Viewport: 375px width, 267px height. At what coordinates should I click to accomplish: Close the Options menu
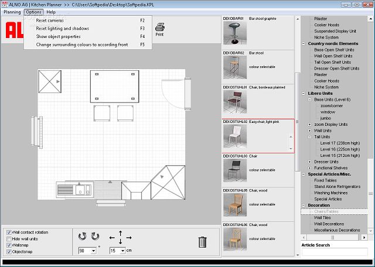pyautogui.click(x=34, y=12)
